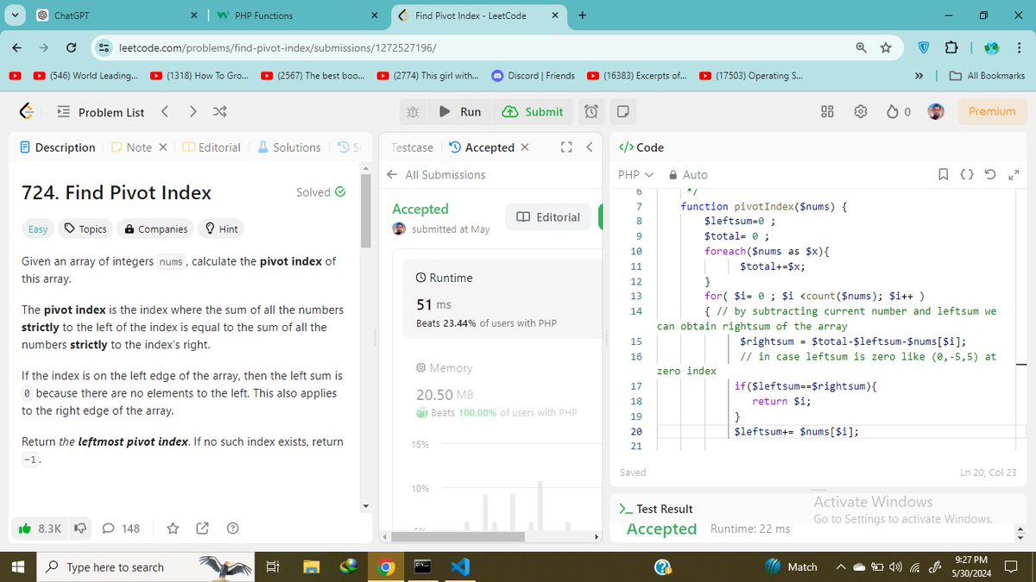
Task: Open the Solutions tab
Action: tap(289, 147)
